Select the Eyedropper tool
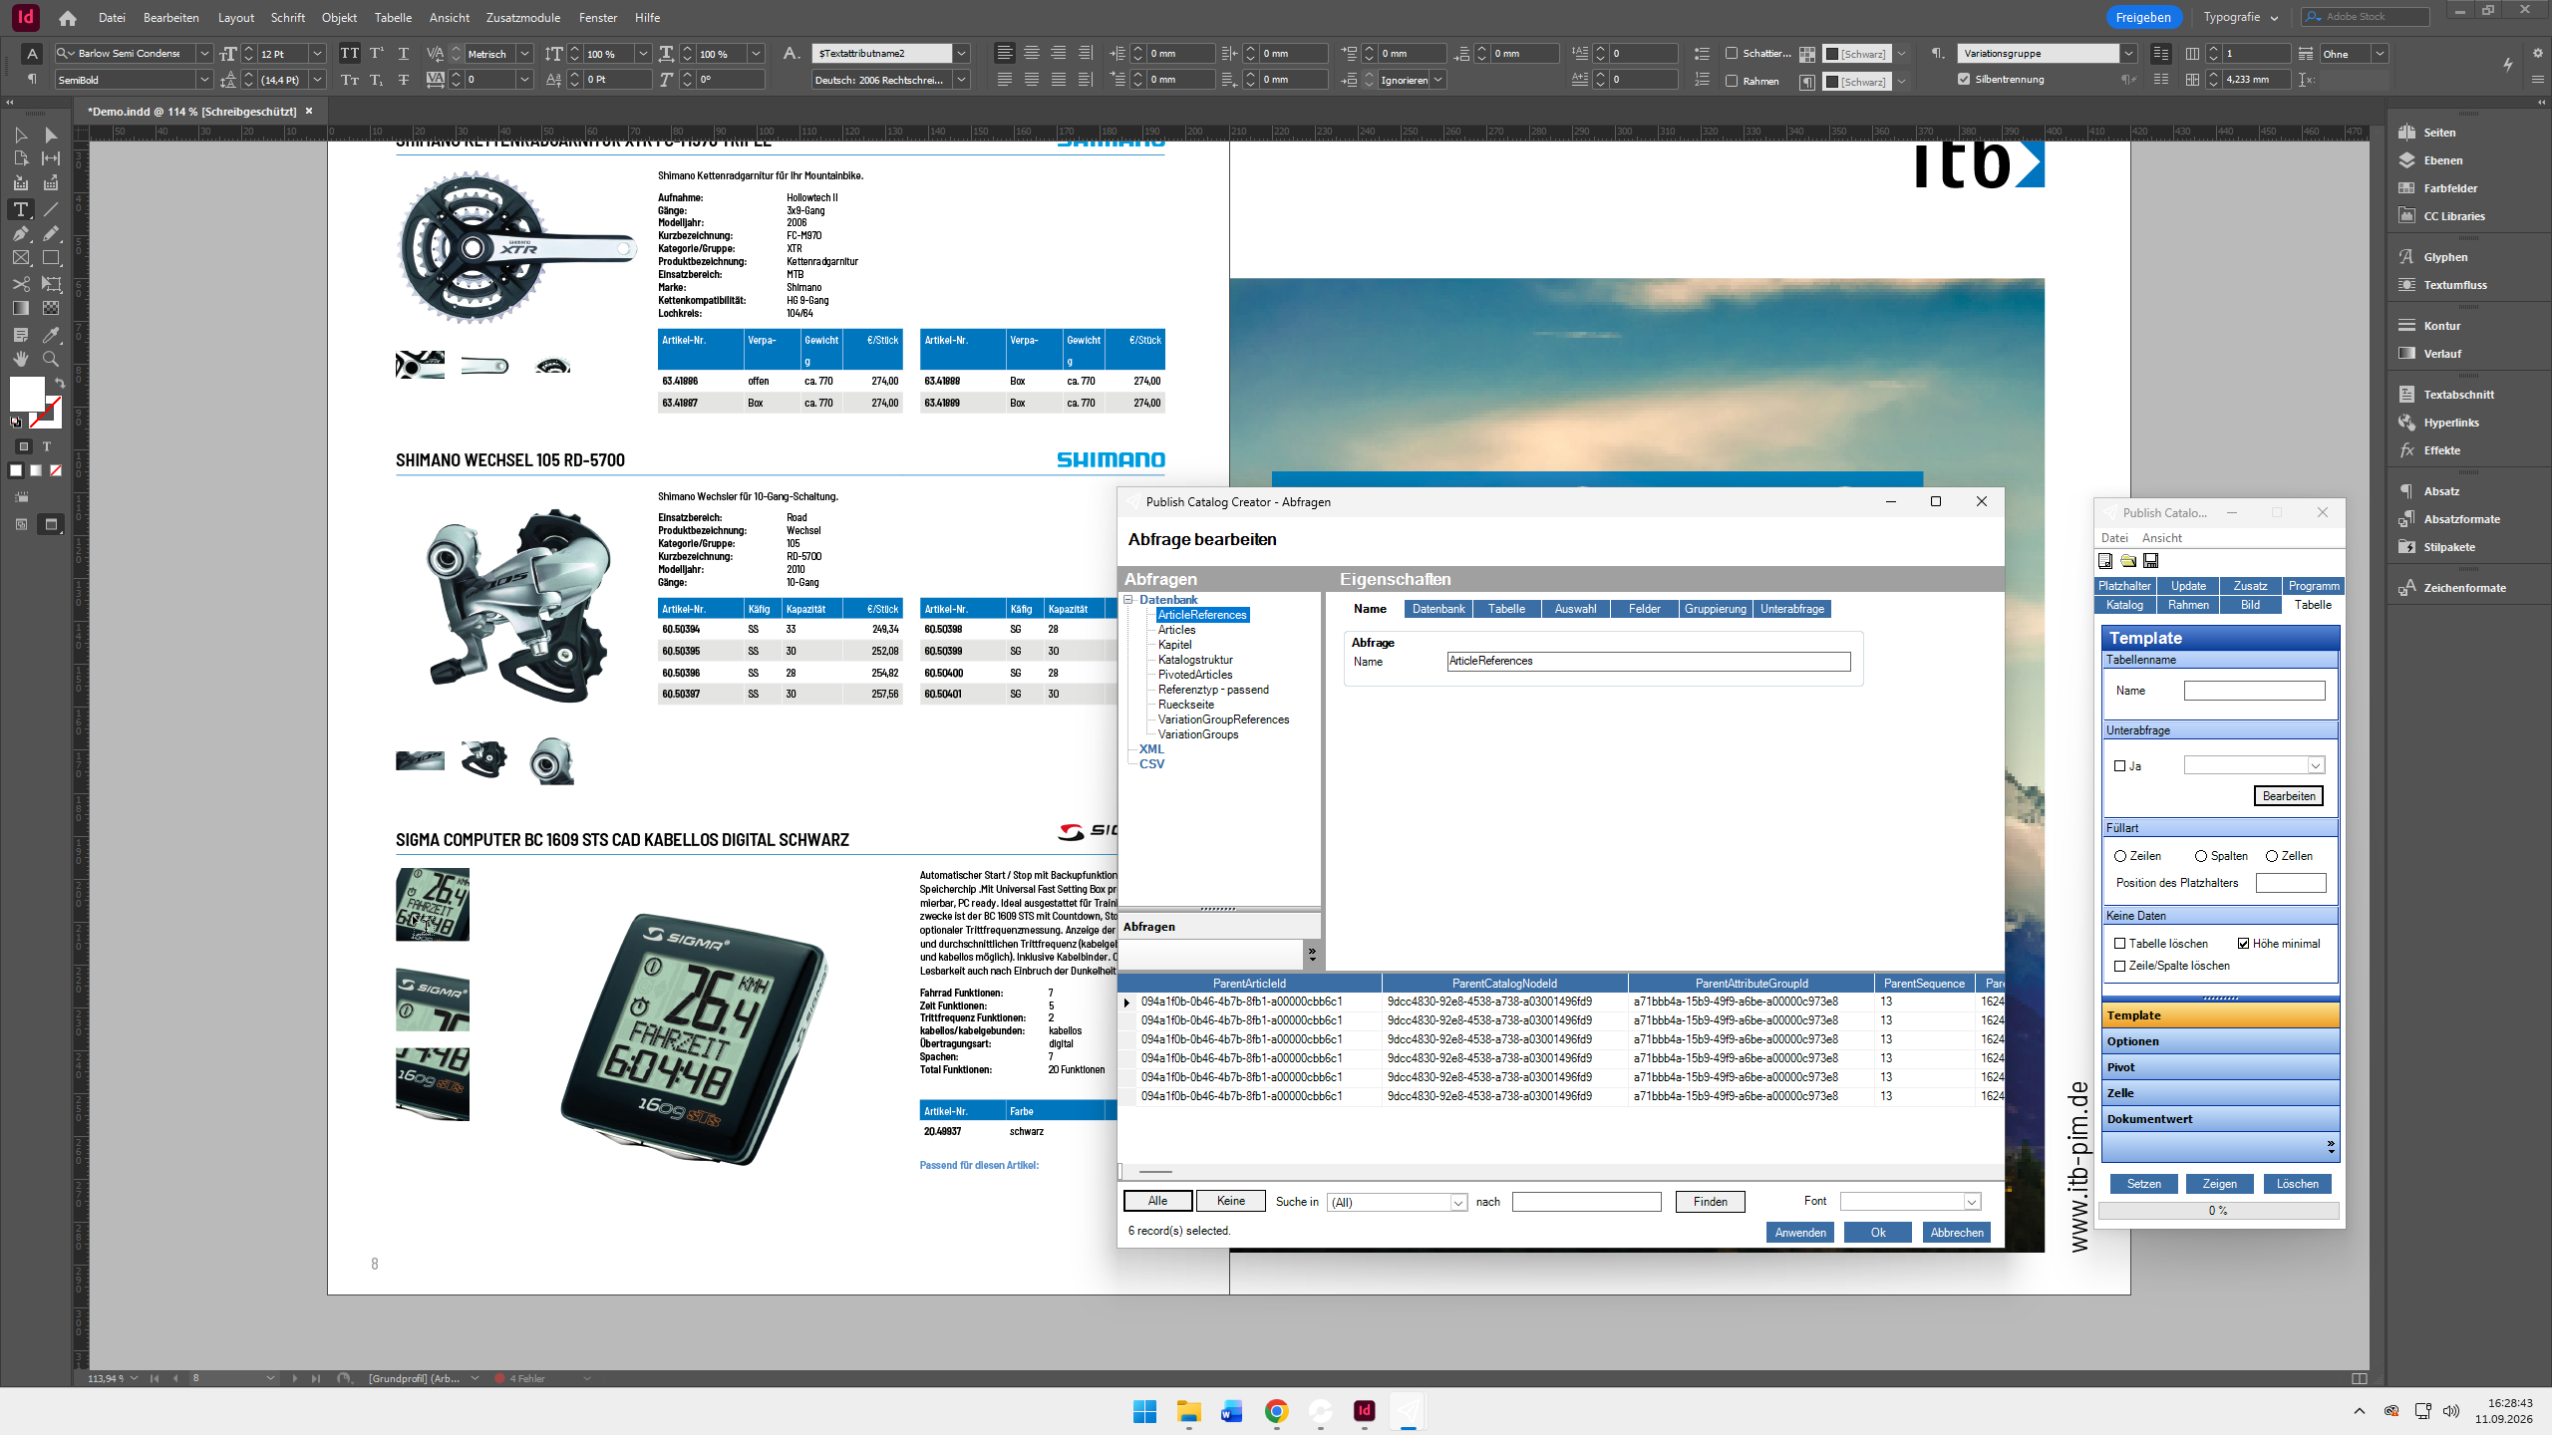2552x1435 pixels. coord(51,335)
